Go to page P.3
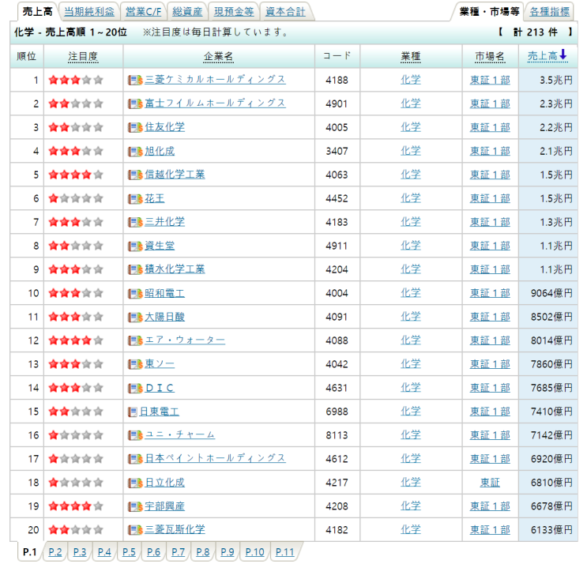587x564 pixels. (x=80, y=552)
